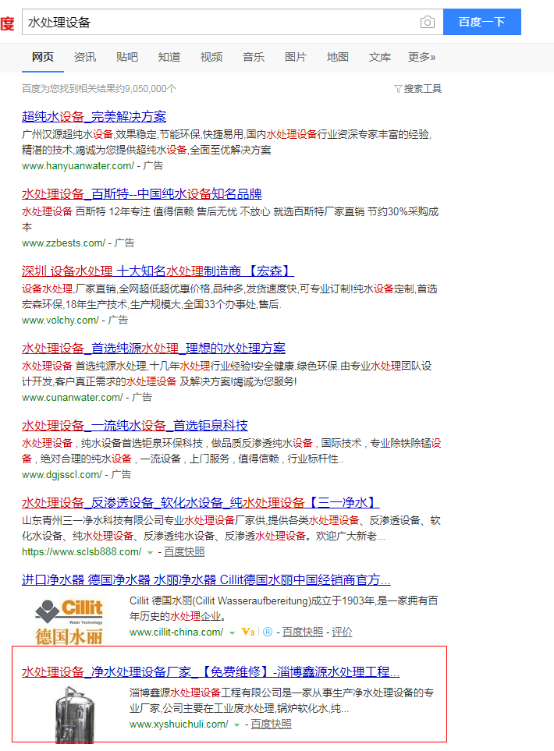The height and width of the screenshot is (751, 554).
Task: Click the circled R verified icon
Action: point(266,632)
